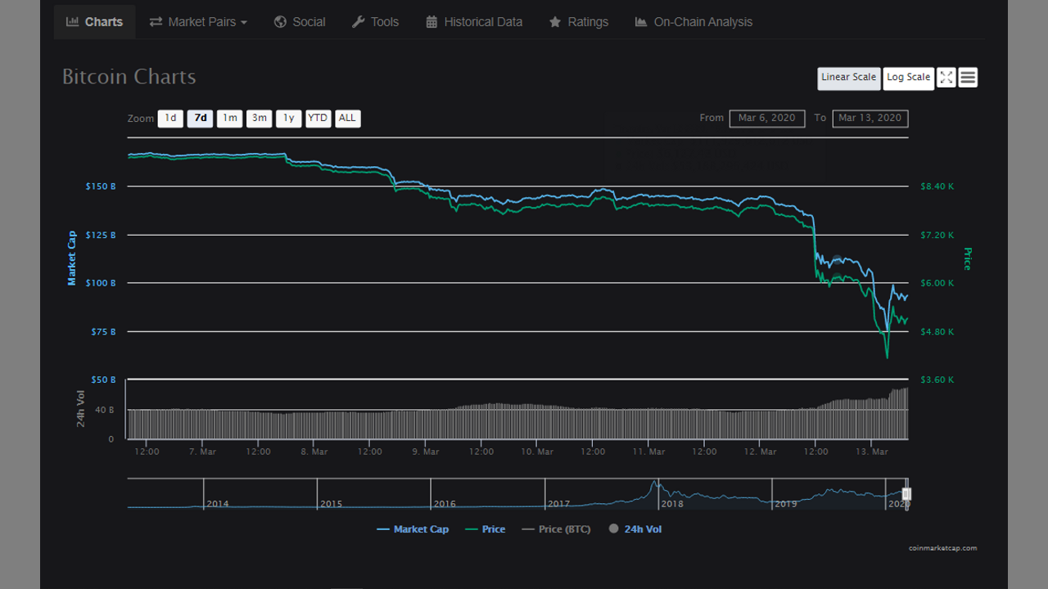Switch chart to Log Scale
Viewport: 1048px width, 589px height.
tap(908, 78)
